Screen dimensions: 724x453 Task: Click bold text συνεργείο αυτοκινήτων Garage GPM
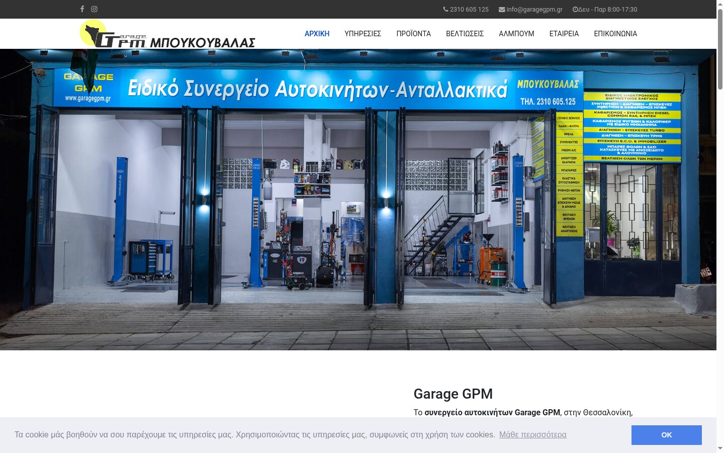tap(492, 412)
